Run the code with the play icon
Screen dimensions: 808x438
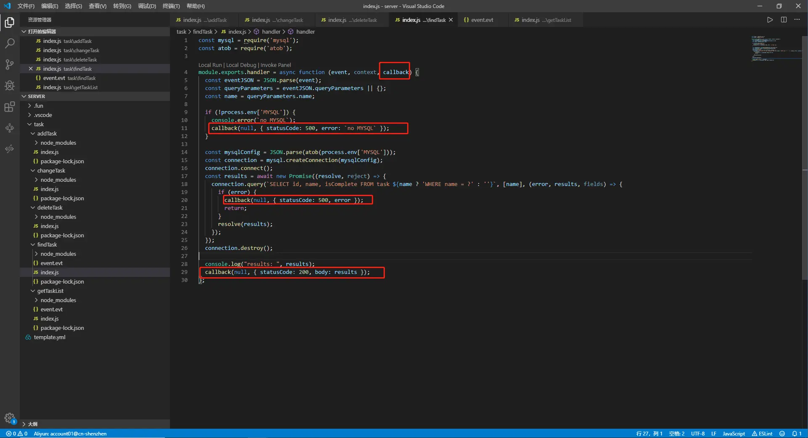[x=770, y=20]
